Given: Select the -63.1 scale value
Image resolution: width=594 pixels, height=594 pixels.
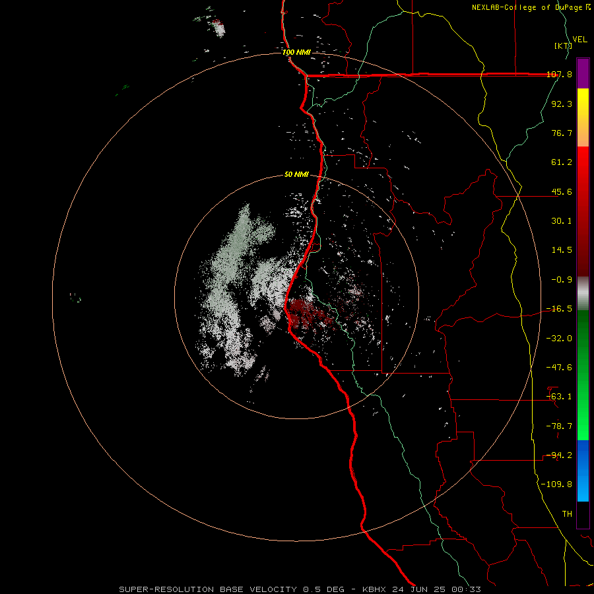Looking at the screenshot, I should [560, 397].
